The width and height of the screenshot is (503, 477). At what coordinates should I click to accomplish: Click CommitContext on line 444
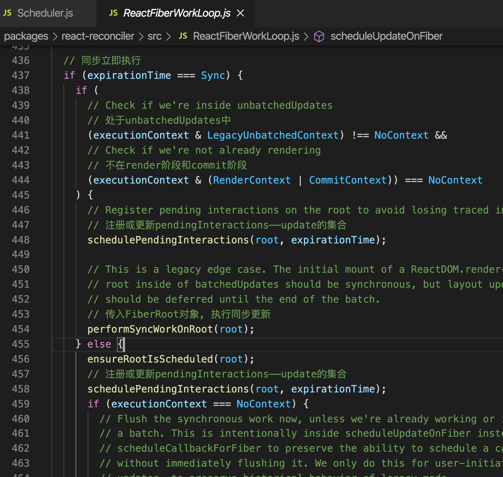coord(348,180)
